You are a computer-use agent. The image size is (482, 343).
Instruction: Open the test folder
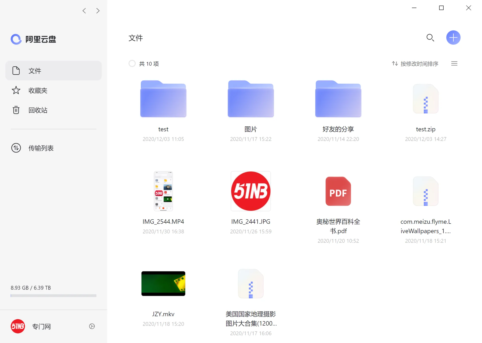tap(163, 99)
